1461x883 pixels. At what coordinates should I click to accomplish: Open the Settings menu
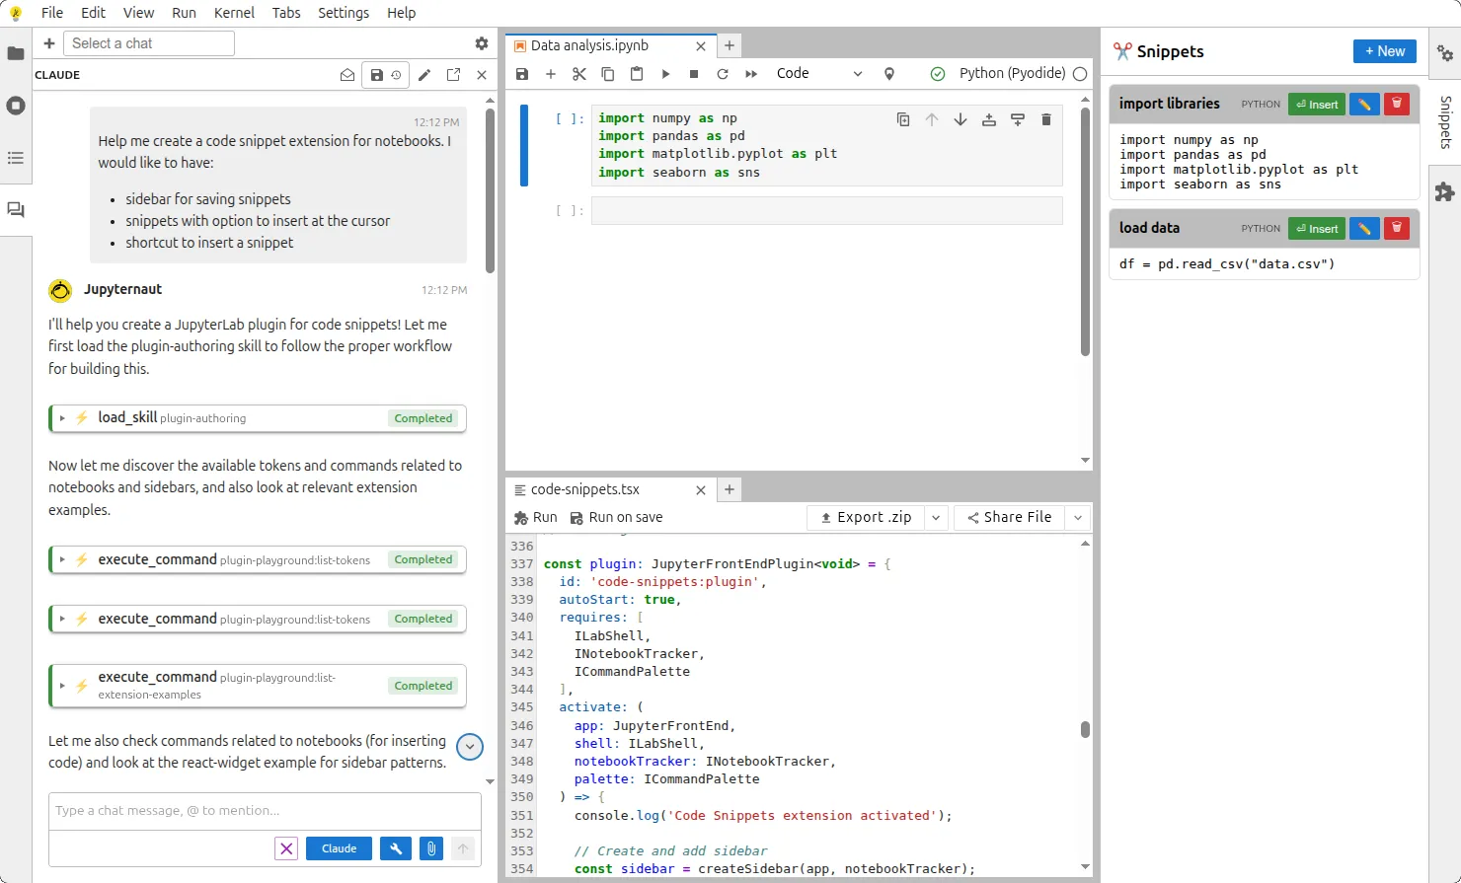(344, 13)
